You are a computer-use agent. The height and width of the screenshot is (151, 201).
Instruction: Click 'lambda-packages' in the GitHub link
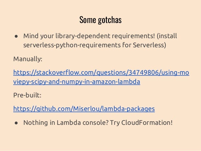(x=129, y=109)
